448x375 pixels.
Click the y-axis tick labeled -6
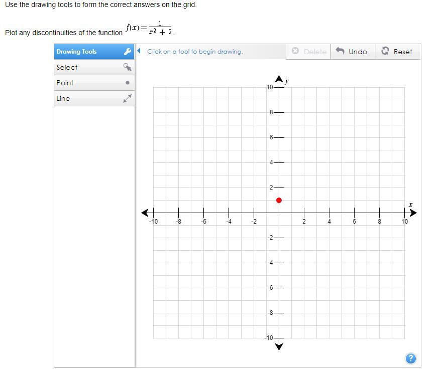point(270,288)
